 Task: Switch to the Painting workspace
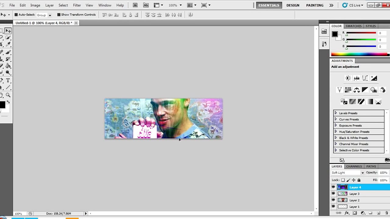click(315, 5)
